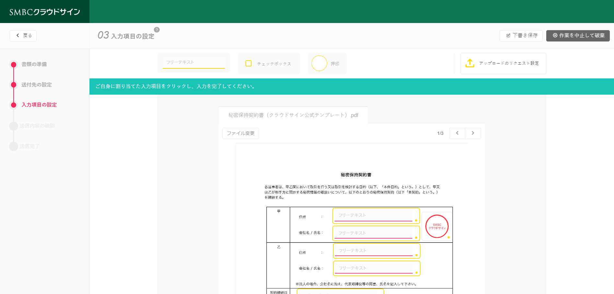The width and height of the screenshot is (614, 294).
Task: Toggle the checkbox inside the チェックボックス tool button
Action: (249, 64)
